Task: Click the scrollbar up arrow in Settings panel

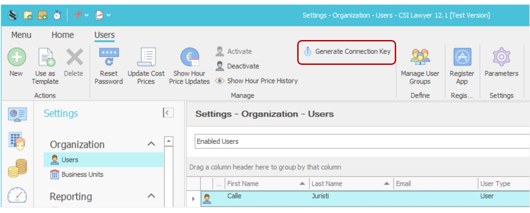Action: coord(169,141)
